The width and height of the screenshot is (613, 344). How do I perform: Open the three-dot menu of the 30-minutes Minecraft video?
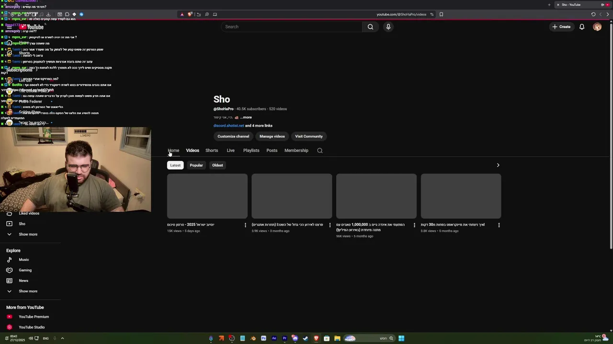[499, 225]
